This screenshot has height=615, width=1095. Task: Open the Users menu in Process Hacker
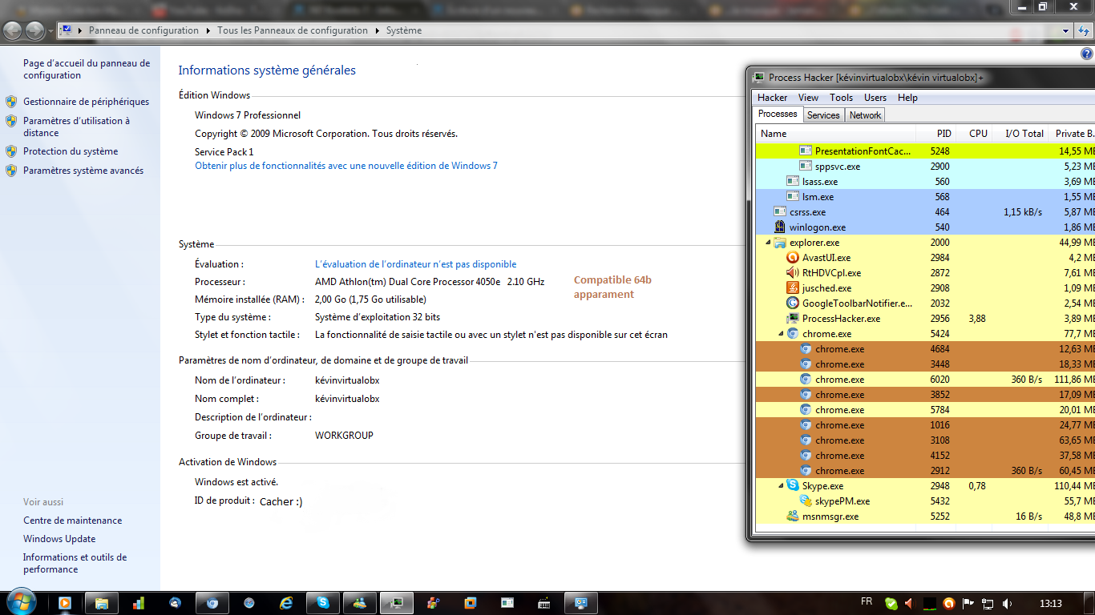[x=875, y=98]
